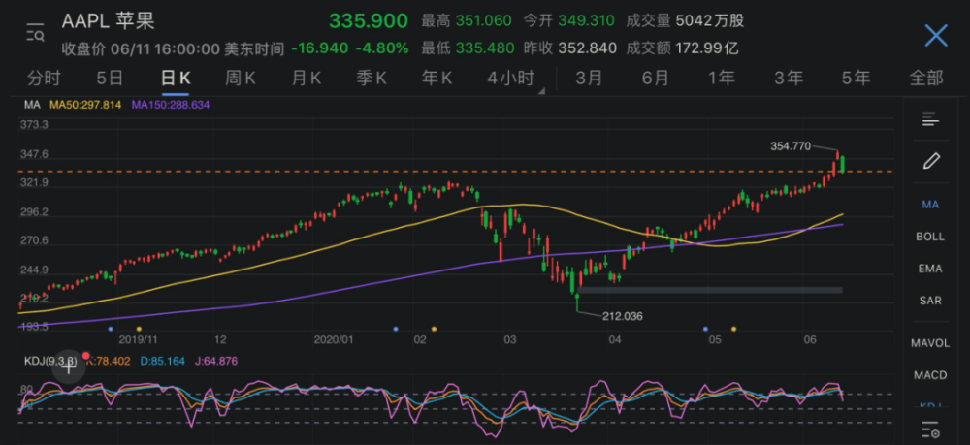
Task: Set range to 3月
Action: click(589, 79)
